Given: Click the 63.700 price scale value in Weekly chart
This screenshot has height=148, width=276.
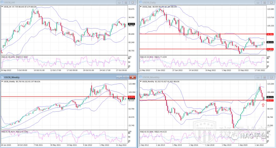Looking at the screenshot, I should (x=132, y=109).
